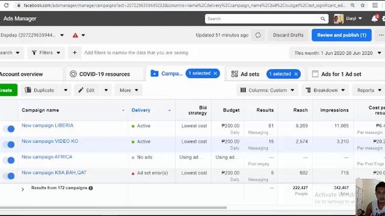Toggle New campaign KSA,BAH,QAT switch

(8, 176)
